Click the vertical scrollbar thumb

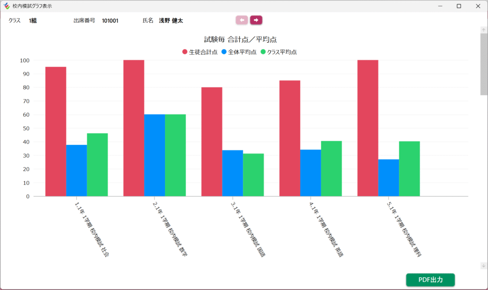(484, 64)
